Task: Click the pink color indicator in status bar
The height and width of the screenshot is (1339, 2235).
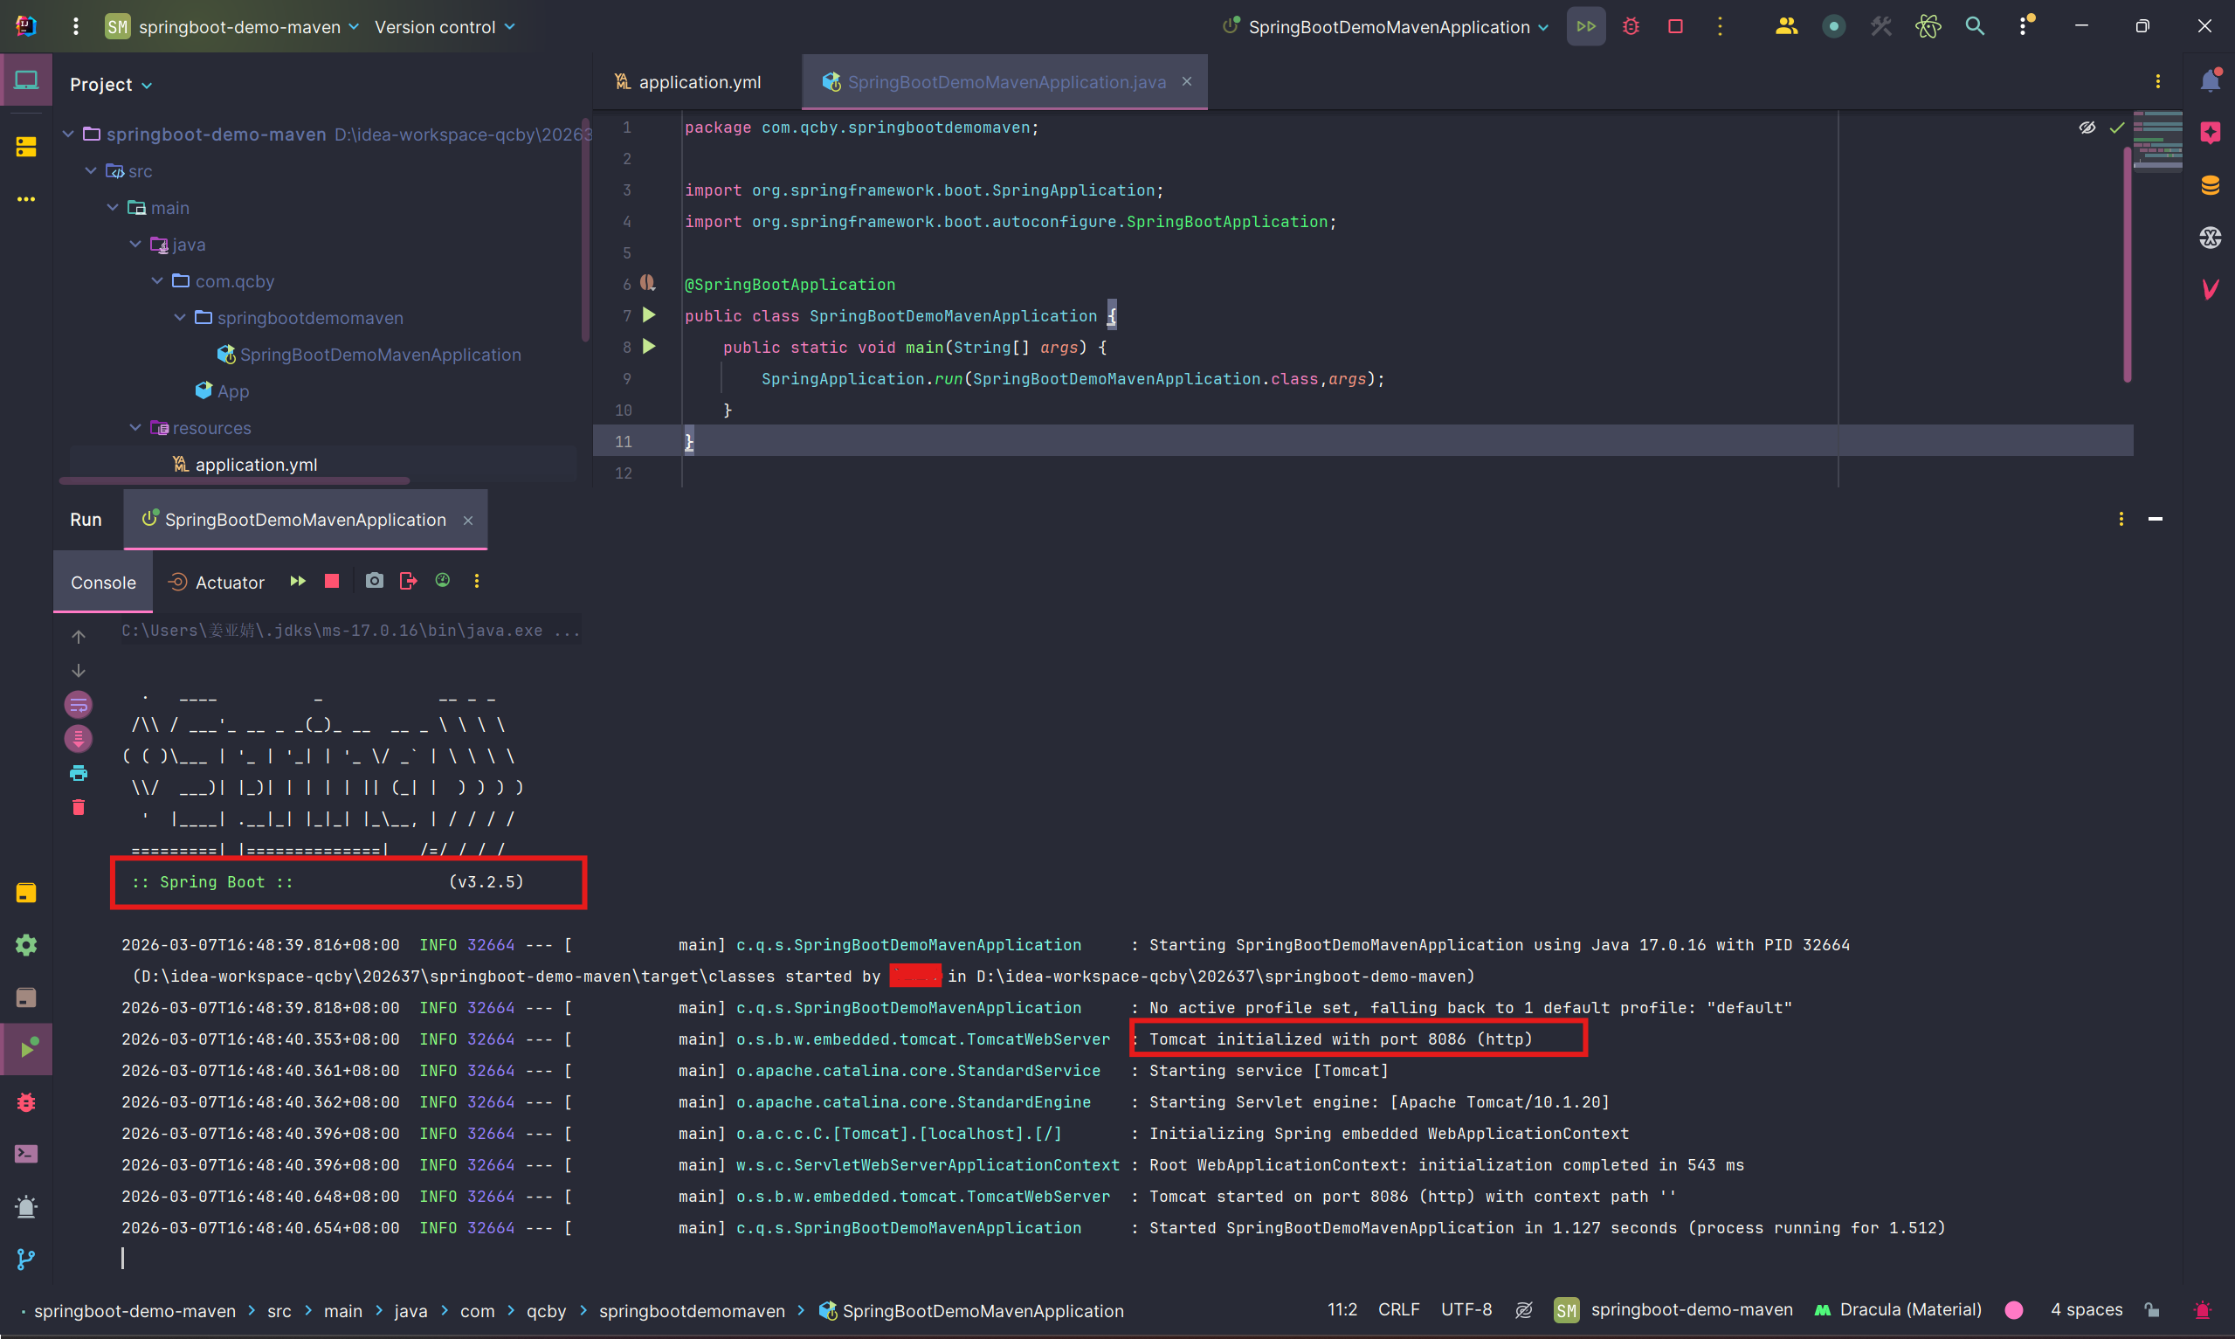Action: [2014, 1310]
